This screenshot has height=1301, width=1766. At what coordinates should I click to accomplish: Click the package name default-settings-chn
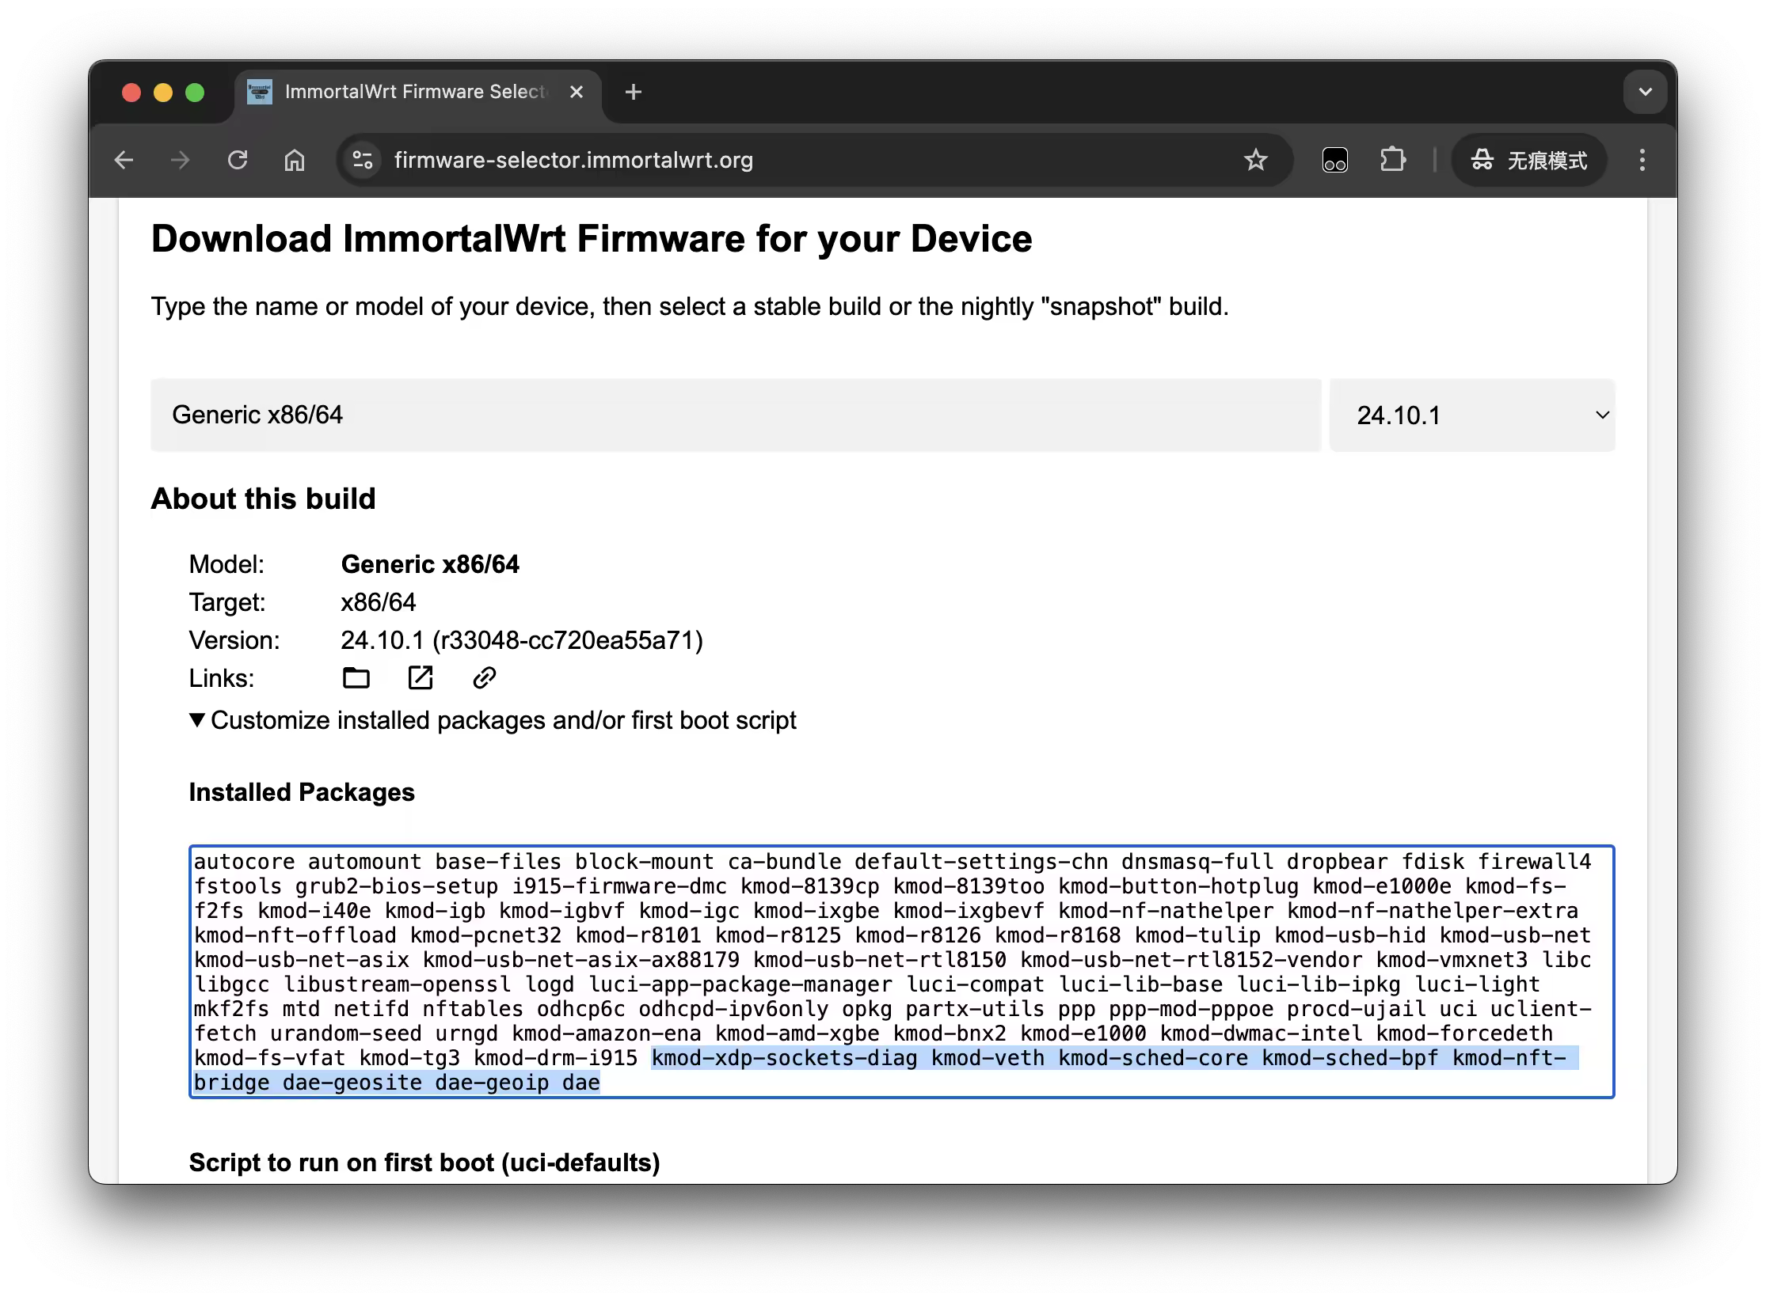980,862
